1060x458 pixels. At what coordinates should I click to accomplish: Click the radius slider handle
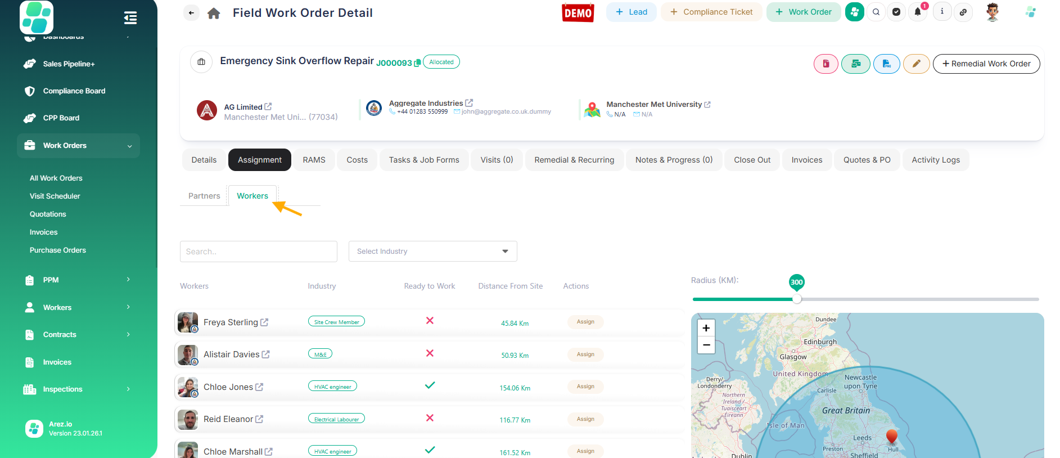coord(797,299)
